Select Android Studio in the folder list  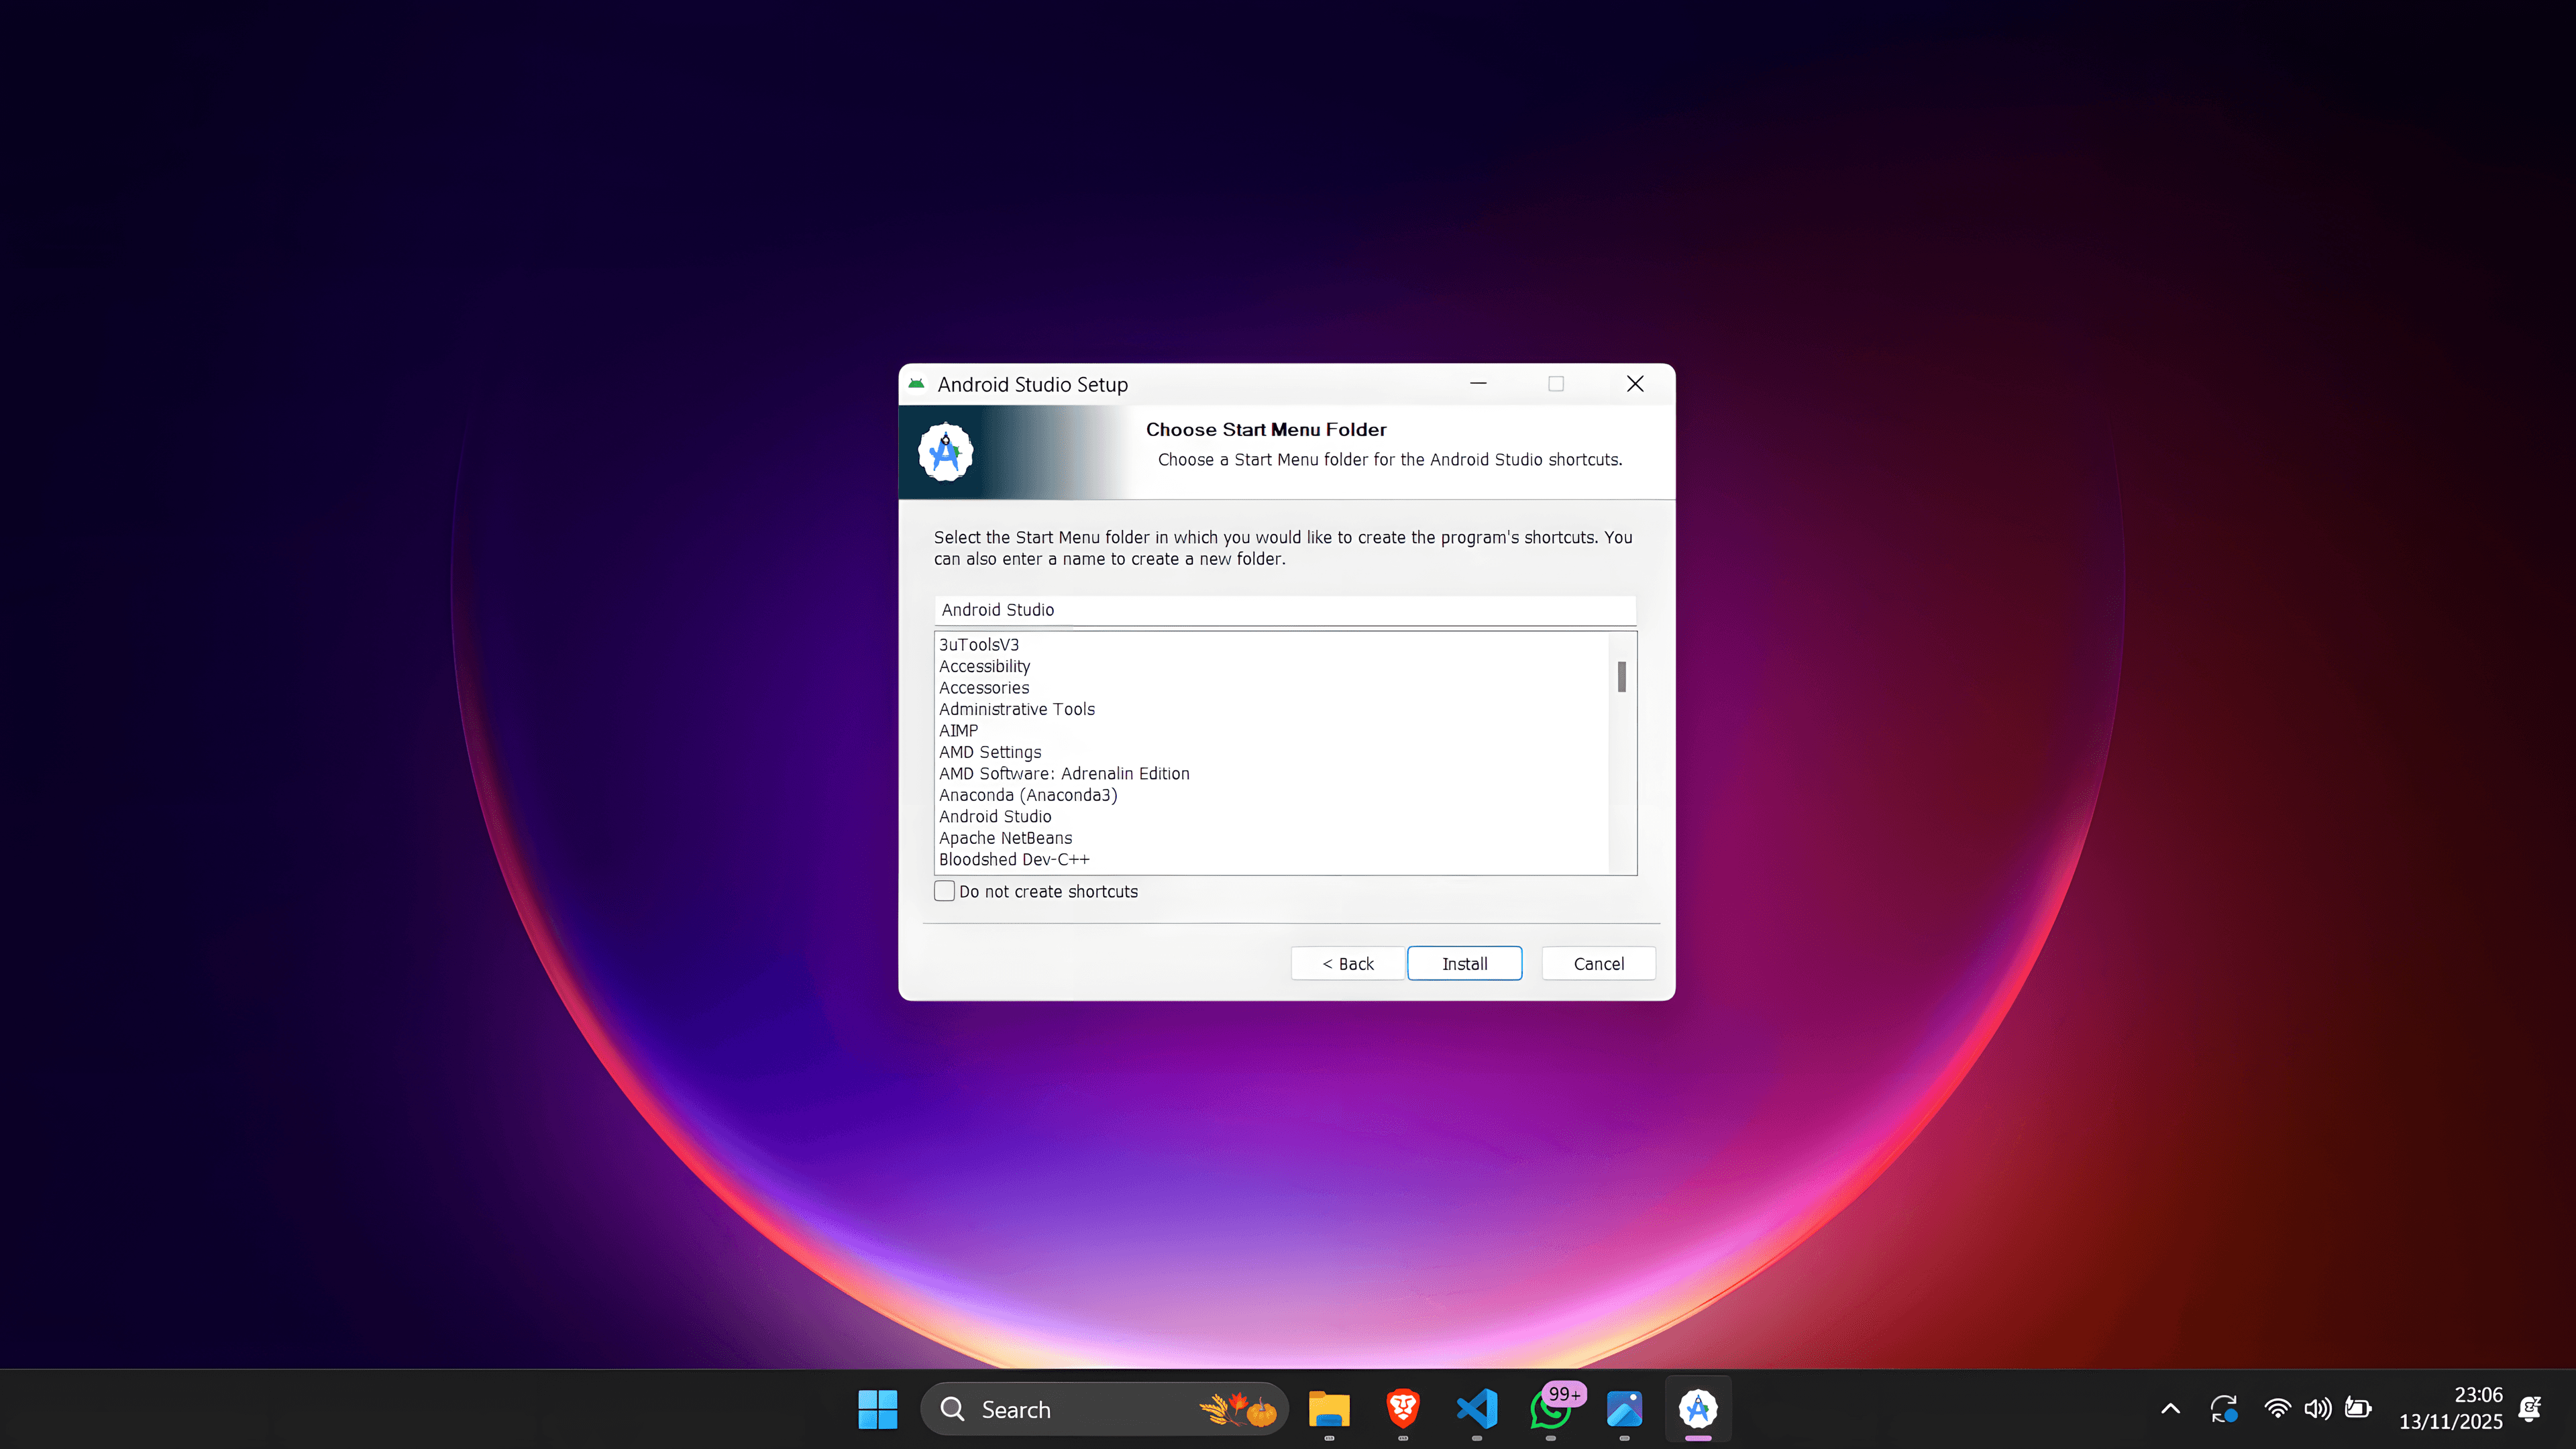995,816
